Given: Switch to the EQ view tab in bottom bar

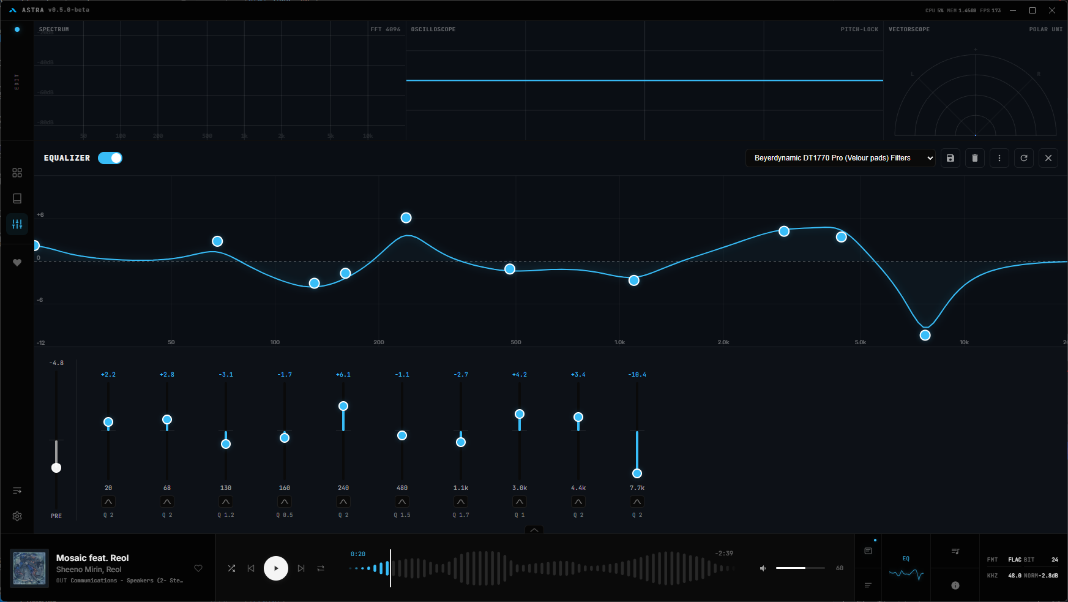Looking at the screenshot, I should (906, 568).
